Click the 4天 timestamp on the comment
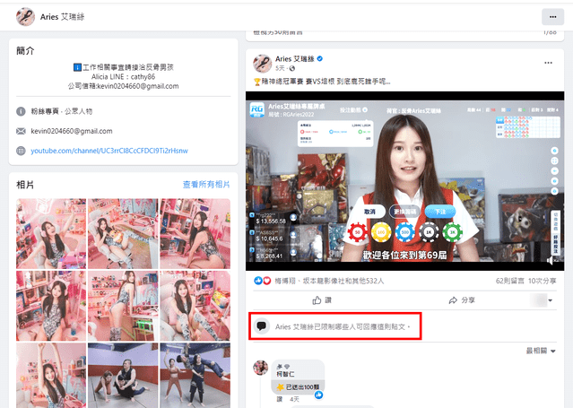Viewport: 573px width, 408px height. tap(294, 399)
